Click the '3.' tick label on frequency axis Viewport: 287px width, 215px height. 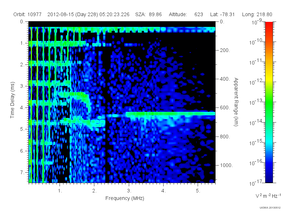point(129,191)
